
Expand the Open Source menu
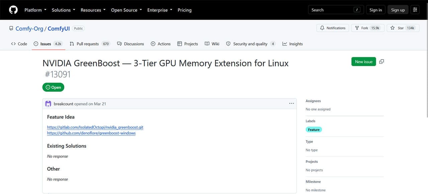pos(126,10)
